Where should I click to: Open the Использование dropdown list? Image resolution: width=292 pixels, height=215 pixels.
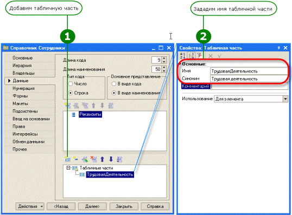(x=285, y=99)
